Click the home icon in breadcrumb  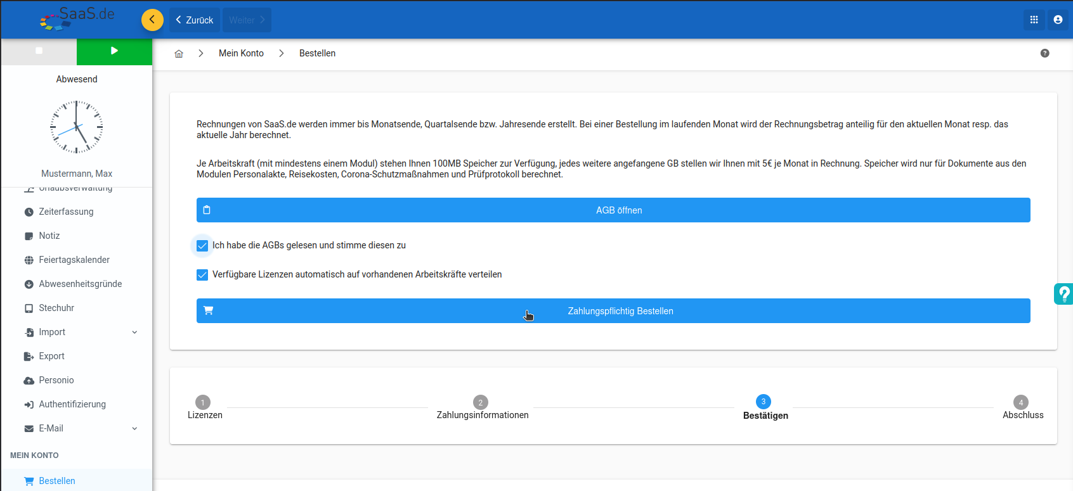click(x=179, y=54)
